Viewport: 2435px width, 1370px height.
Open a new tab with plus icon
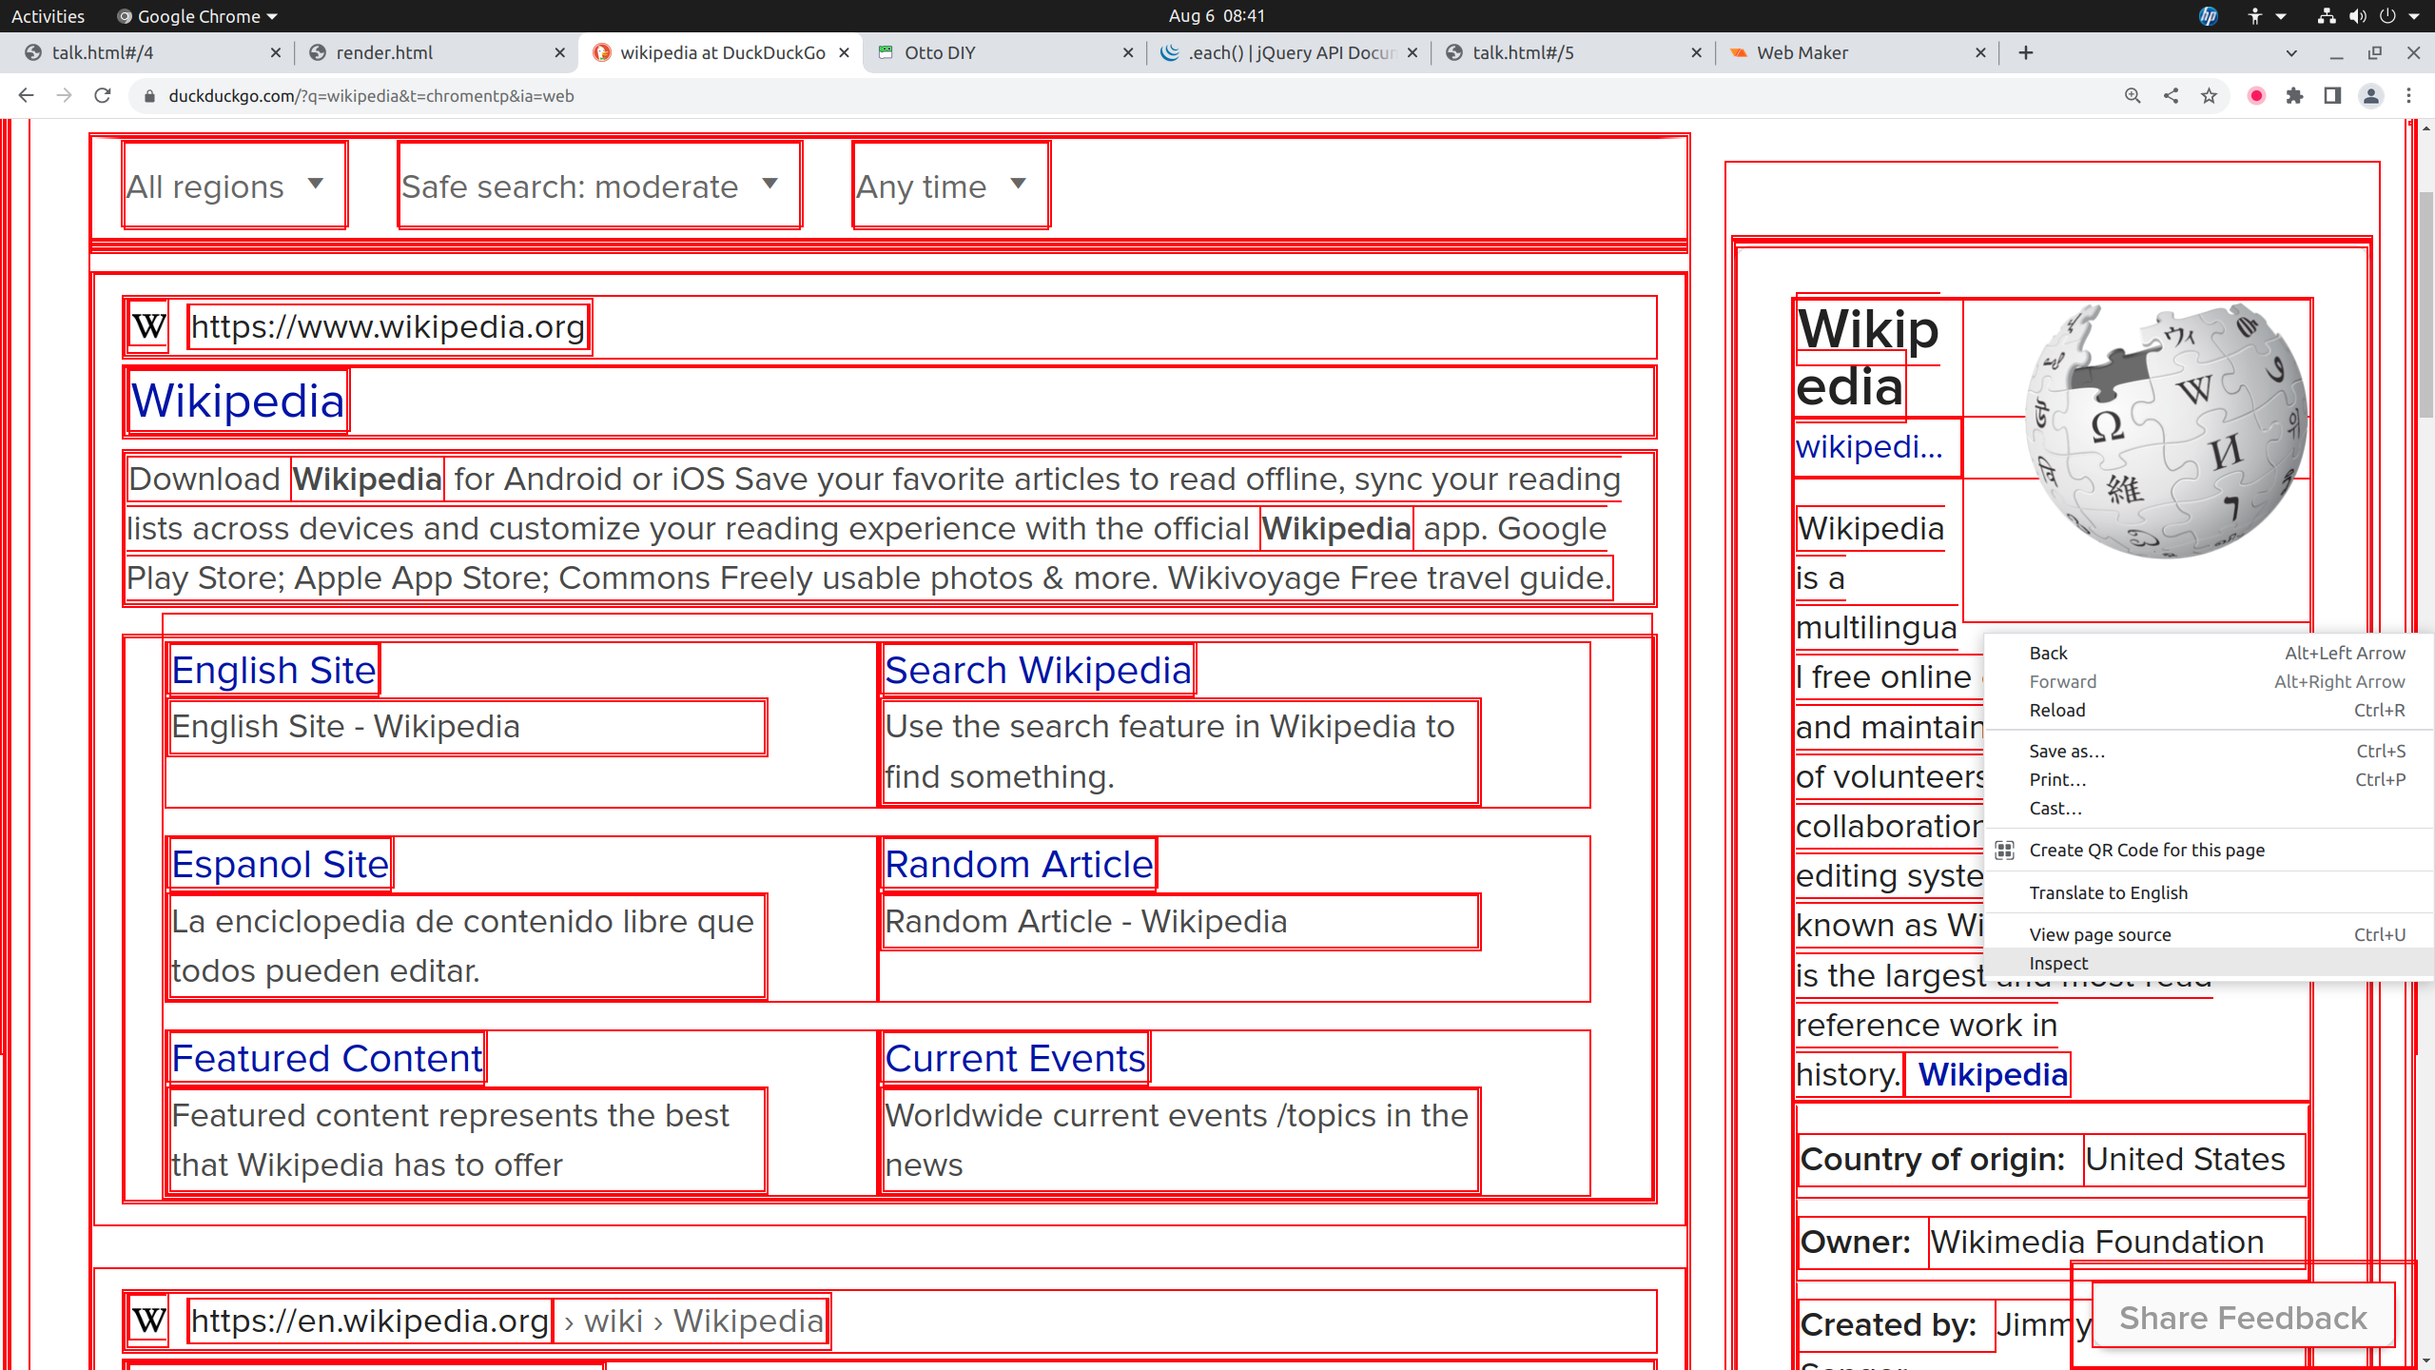pos(2026,52)
